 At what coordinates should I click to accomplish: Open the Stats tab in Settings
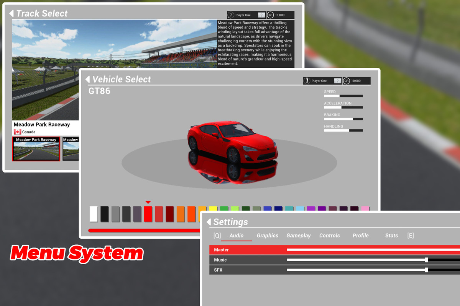point(392,236)
